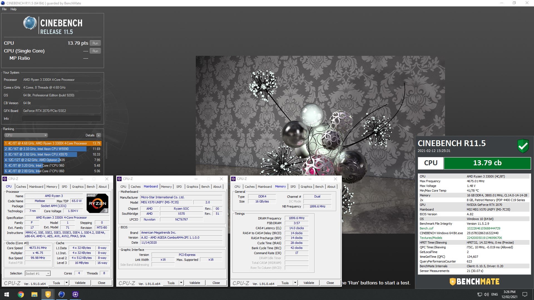Open the notification center icon

click(525, 294)
